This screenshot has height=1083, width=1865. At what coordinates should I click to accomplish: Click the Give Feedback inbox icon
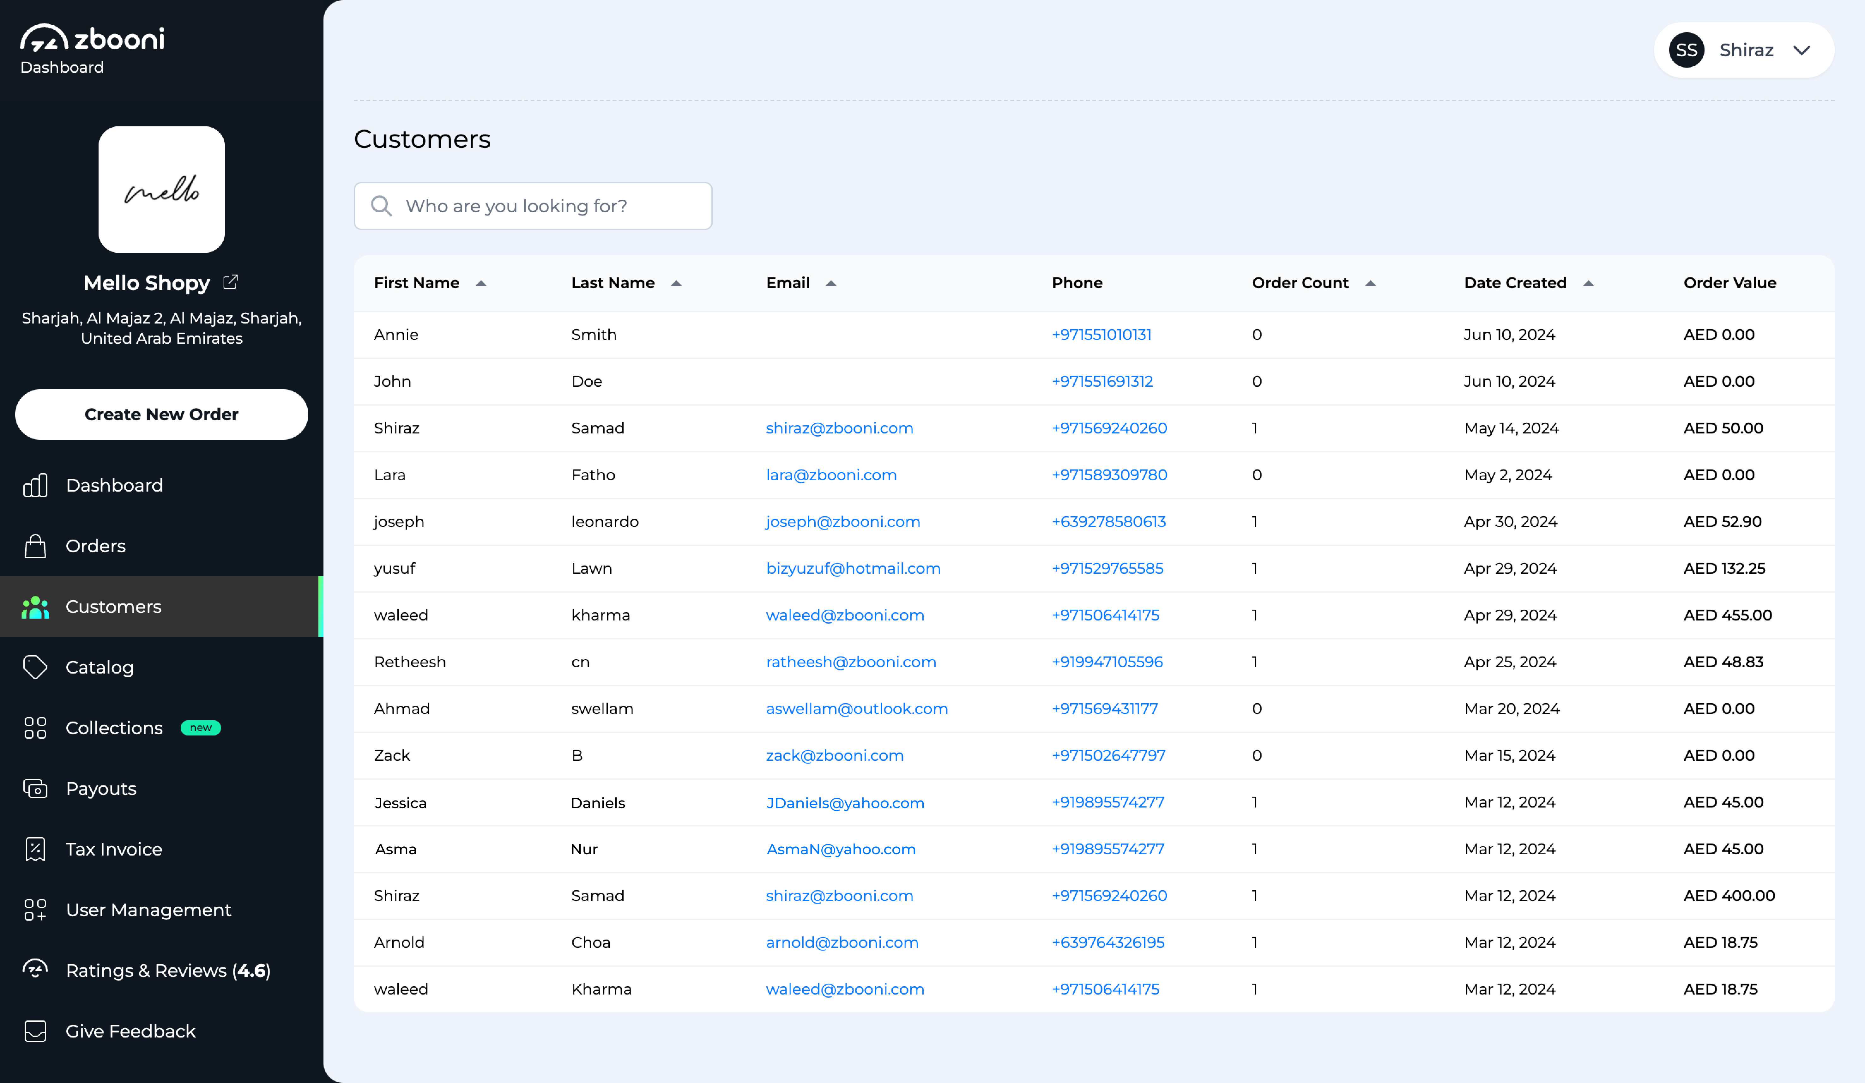35,1031
